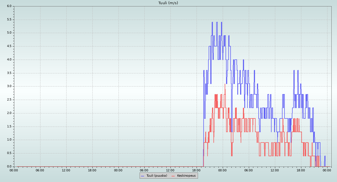
Task: Select the Tuuli (puuska) legend label
Action: pos(156,176)
